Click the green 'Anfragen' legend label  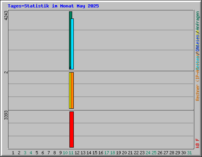(198, 21)
